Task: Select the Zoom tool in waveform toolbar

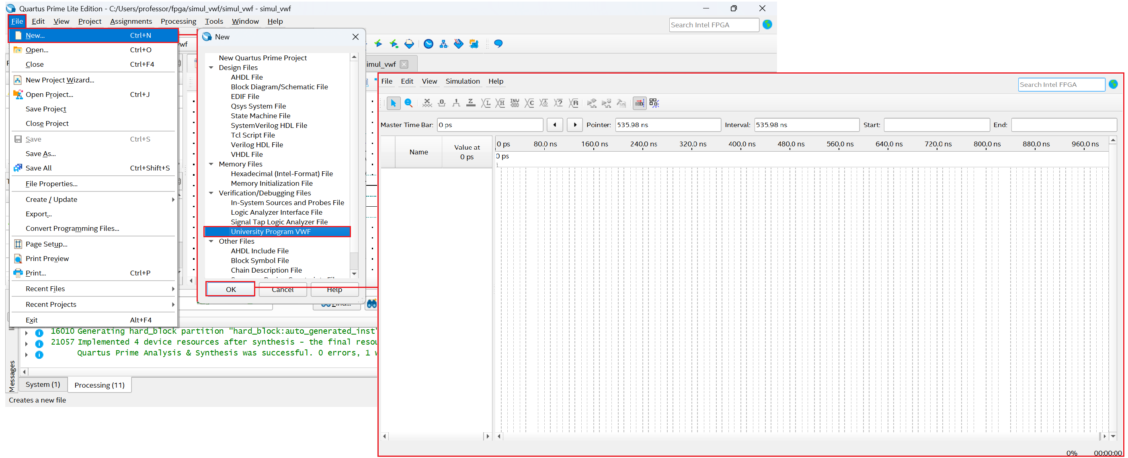Action: click(408, 103)
